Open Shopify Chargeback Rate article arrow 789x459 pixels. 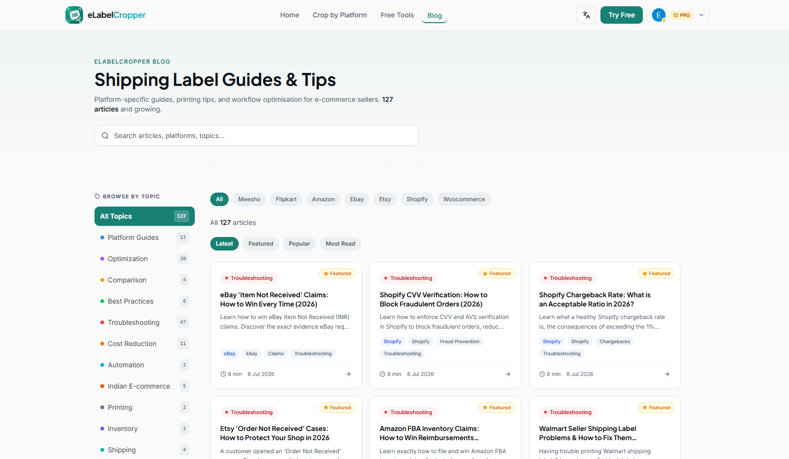tap(667, 374)
